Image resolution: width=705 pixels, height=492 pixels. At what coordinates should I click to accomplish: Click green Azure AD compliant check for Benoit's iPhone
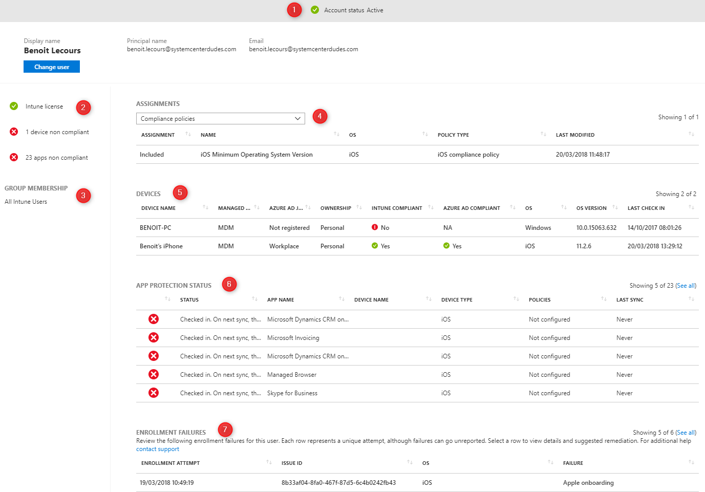446,246
